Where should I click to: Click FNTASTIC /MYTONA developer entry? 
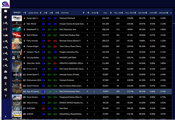pyautogui.click(x=68, y=58)
